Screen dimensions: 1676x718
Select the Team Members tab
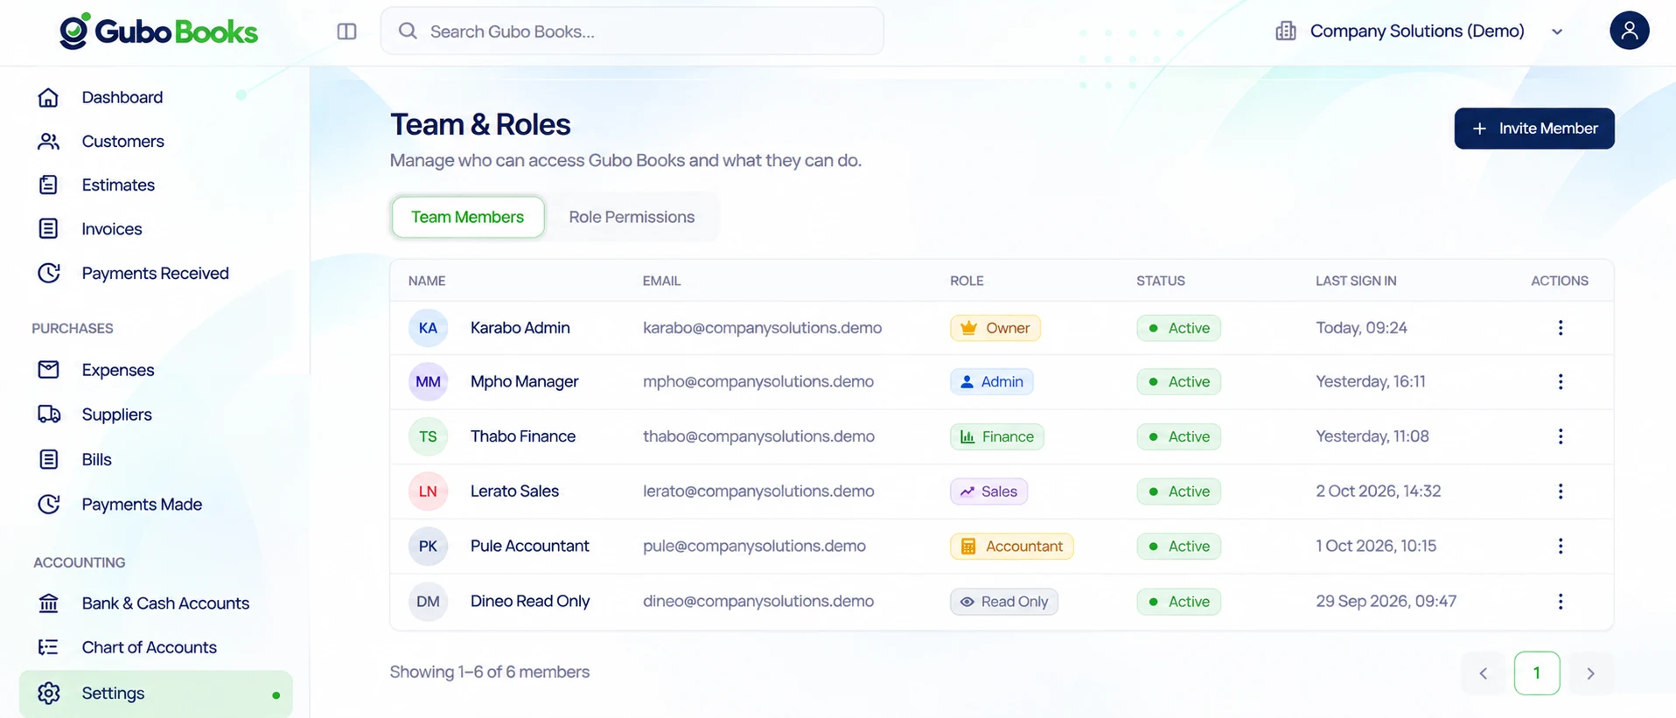tap(467, 217)
